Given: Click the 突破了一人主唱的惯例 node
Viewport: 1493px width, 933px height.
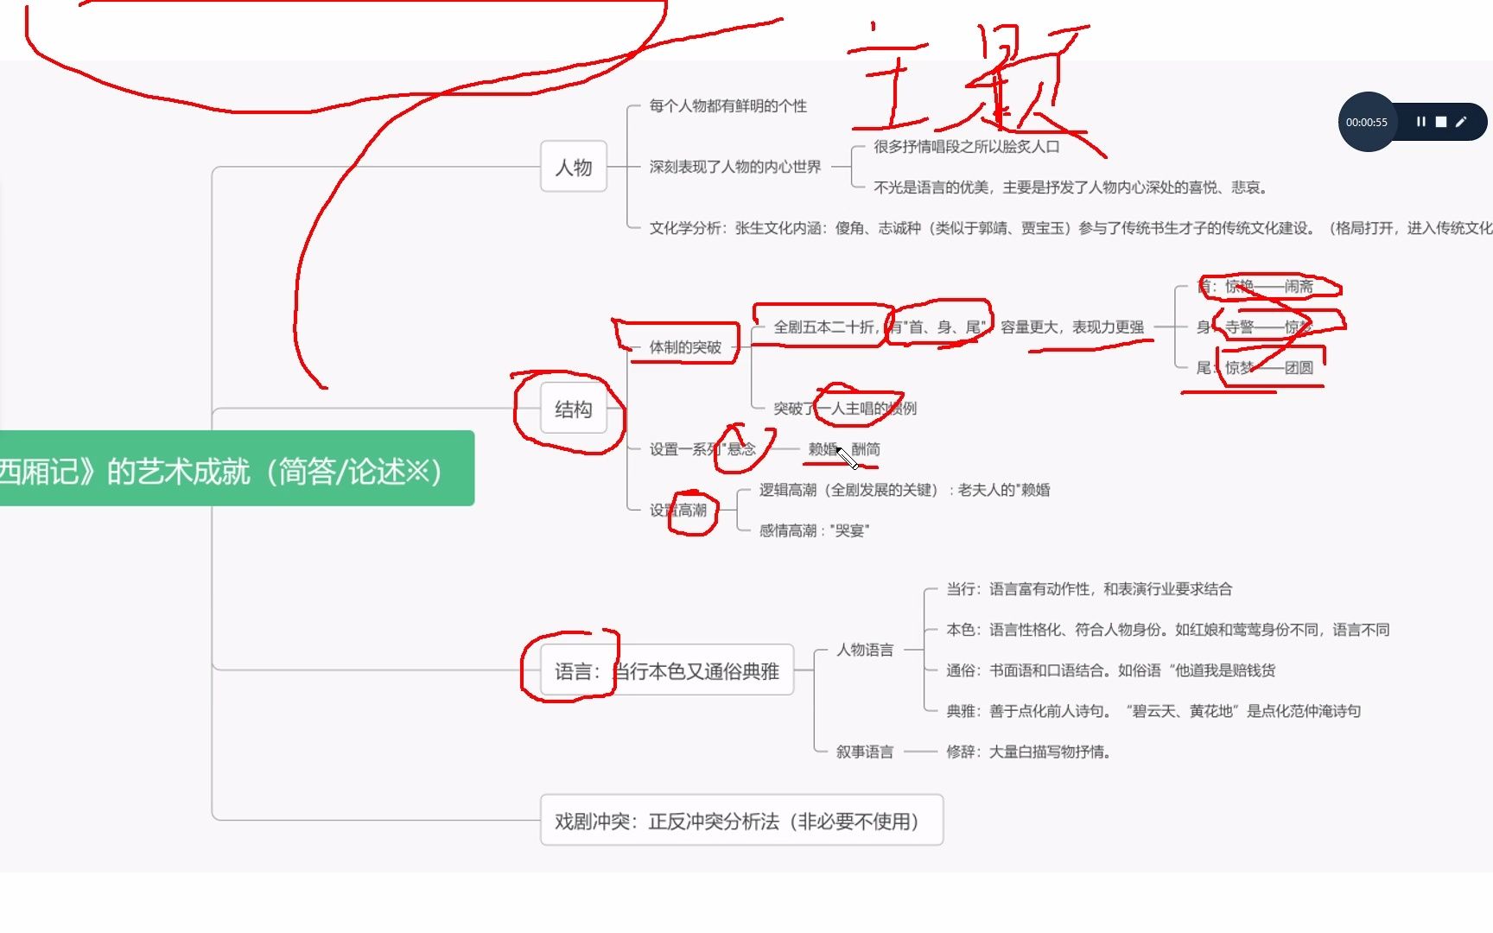Looking at the screenshot, I should (845, 409).
